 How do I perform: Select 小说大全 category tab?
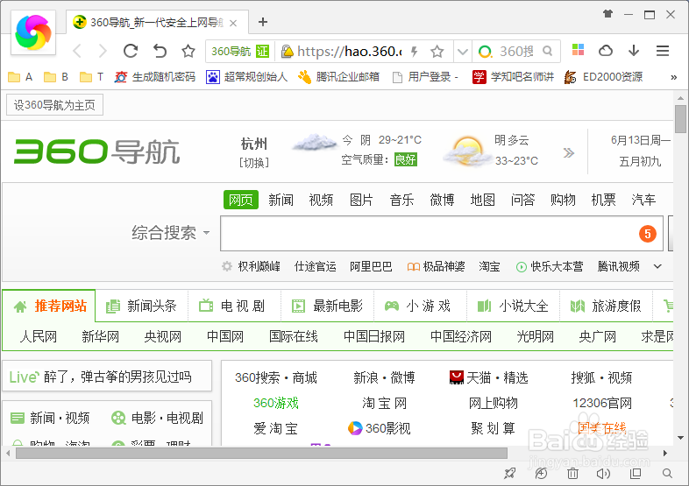[513, 306]
